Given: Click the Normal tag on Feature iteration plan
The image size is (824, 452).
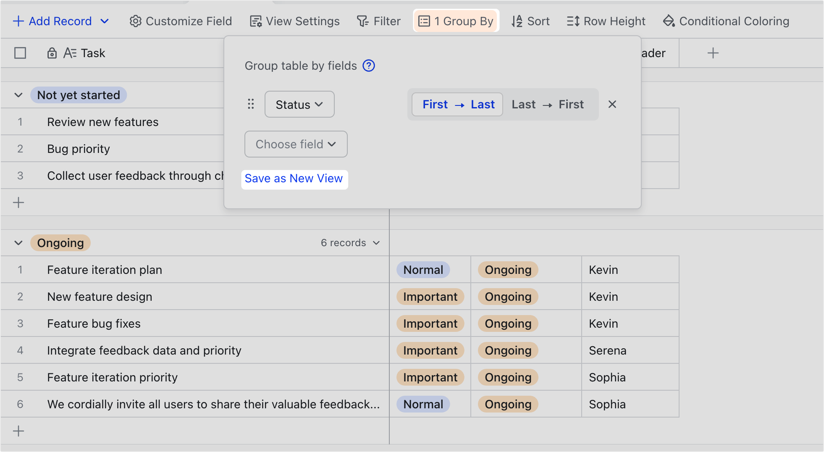Looking at the screenshot, I should (423, 270).
